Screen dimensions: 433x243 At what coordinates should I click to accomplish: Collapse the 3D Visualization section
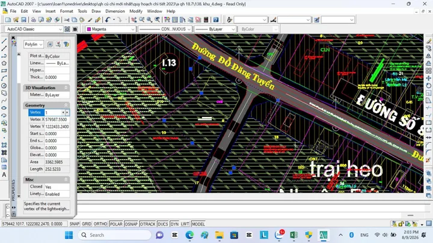point(66,88)
